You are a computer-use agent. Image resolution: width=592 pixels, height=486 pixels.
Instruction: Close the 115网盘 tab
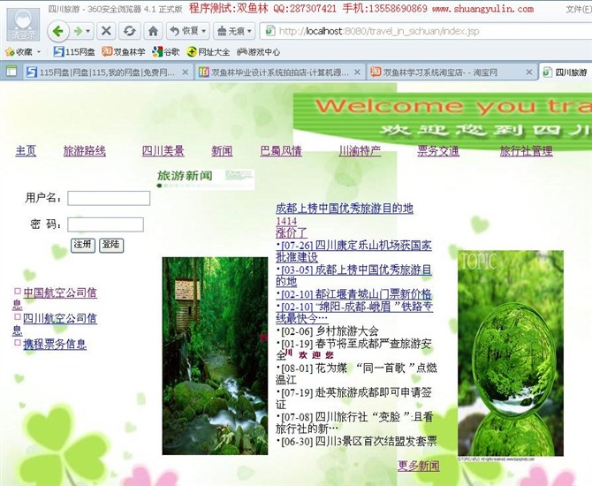click(185, 72)
